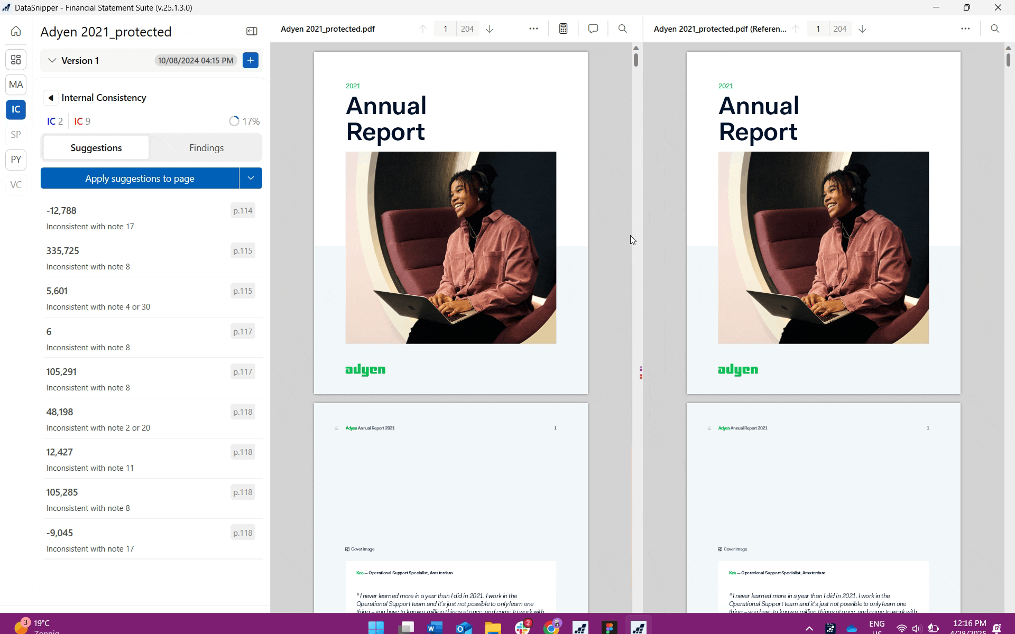
Task: Open File Explorer from the taskbar
Action: pyautogui.click(x=493, y=627)
